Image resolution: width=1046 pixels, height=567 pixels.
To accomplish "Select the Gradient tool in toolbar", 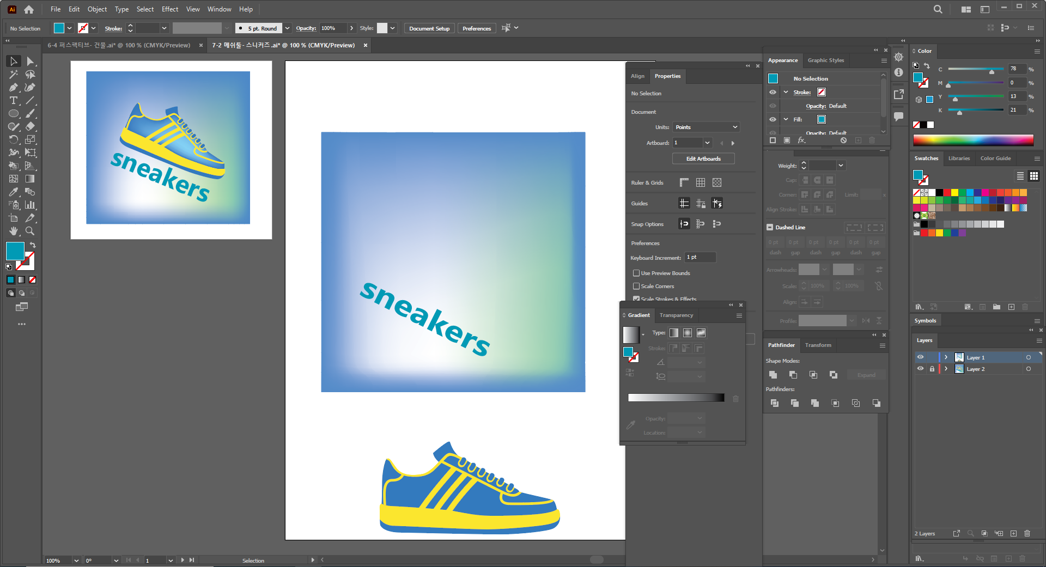I will pyautogui.click(x=31, y=179).
